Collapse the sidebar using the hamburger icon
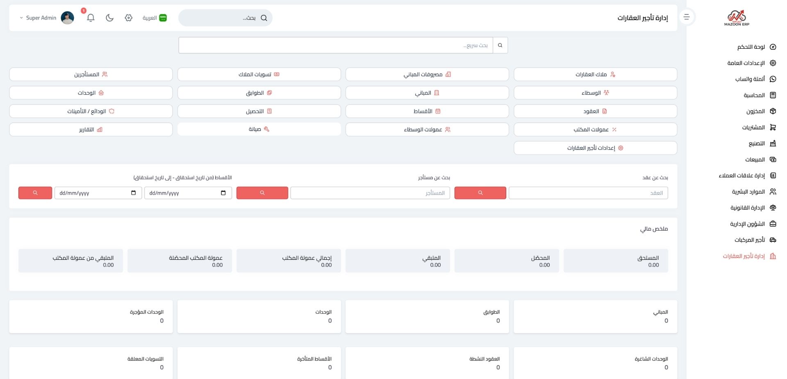 coord(687,17)
